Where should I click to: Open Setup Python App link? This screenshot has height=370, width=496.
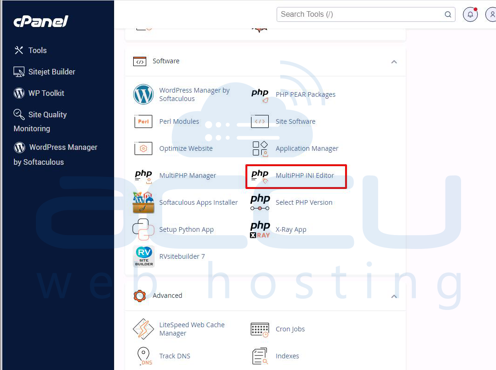(x=186, y=229)
